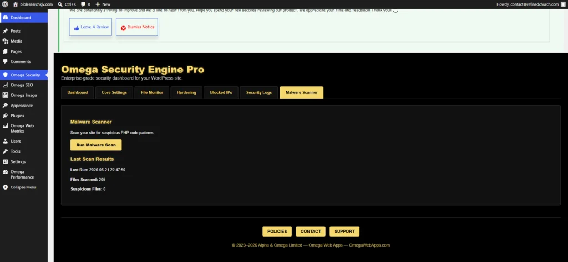
Task: Click the Omega Security Engine Pro heading
Action: [x=133, y=70]
